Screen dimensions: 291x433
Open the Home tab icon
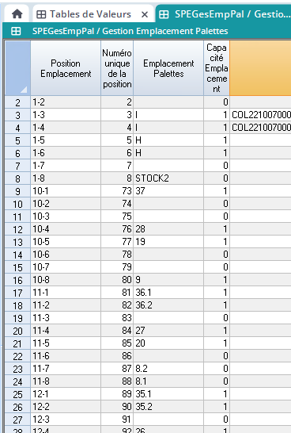17,13
